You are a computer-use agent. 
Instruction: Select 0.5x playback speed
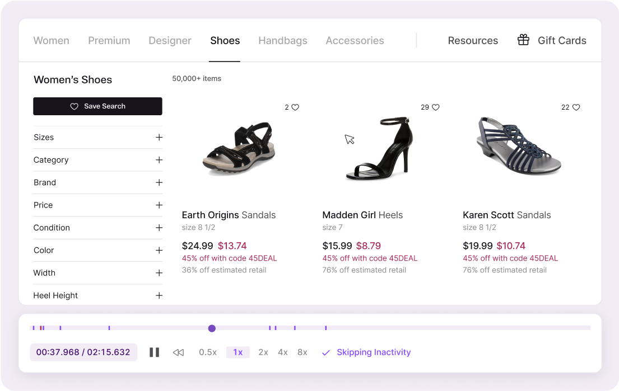point(208,352)
